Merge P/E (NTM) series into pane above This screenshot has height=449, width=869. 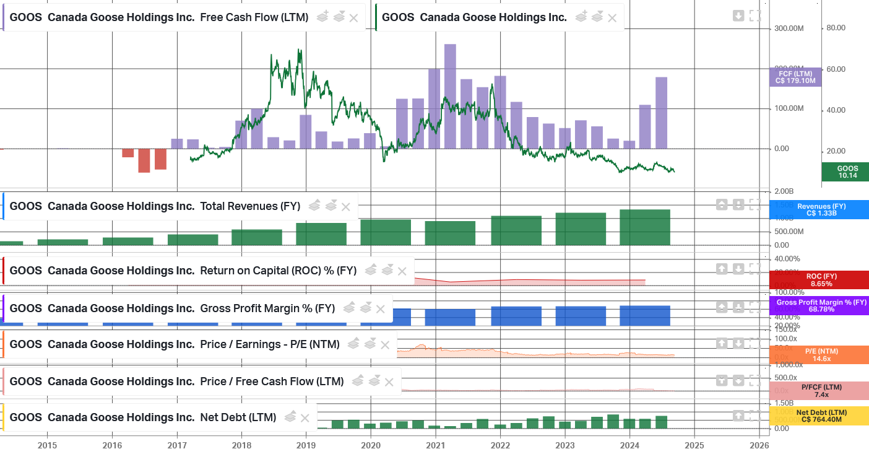click(x=353, y=344)
